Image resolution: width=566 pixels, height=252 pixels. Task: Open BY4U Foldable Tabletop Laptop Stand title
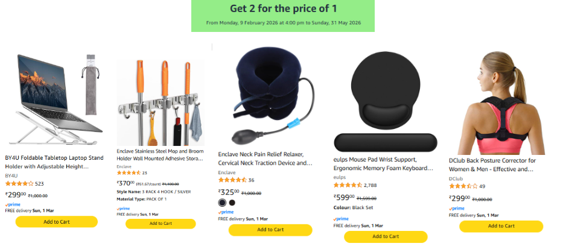54,162
